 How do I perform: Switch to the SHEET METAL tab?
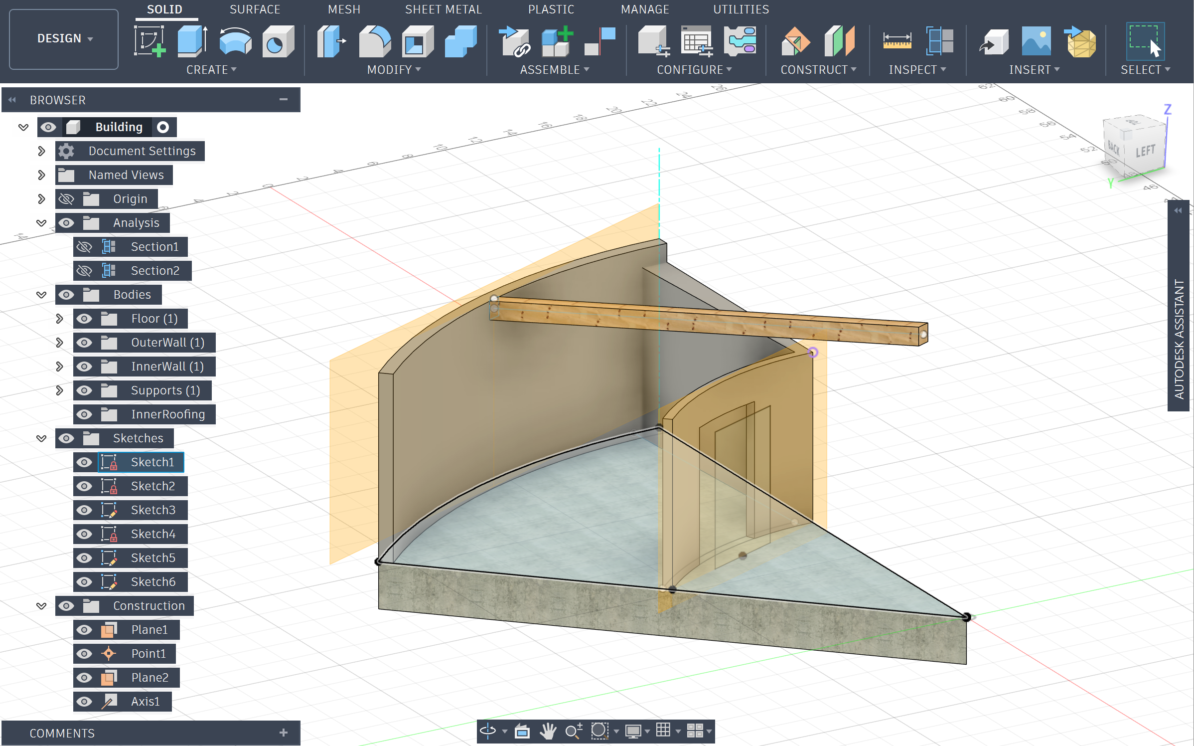pyautogui.click(x=443, y=9)
